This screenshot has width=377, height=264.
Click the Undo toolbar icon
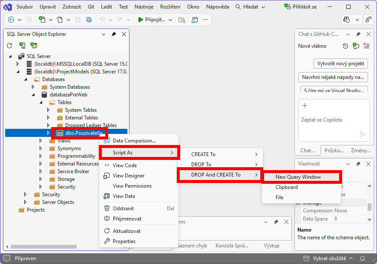tap(102, 20)
